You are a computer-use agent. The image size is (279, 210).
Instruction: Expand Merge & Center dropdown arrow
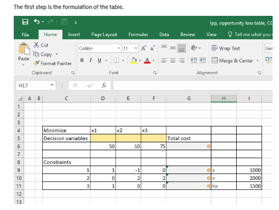(258, 60)
